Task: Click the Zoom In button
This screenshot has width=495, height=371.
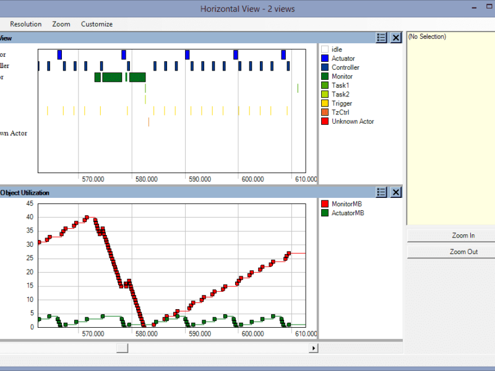Action: (450, 235)
